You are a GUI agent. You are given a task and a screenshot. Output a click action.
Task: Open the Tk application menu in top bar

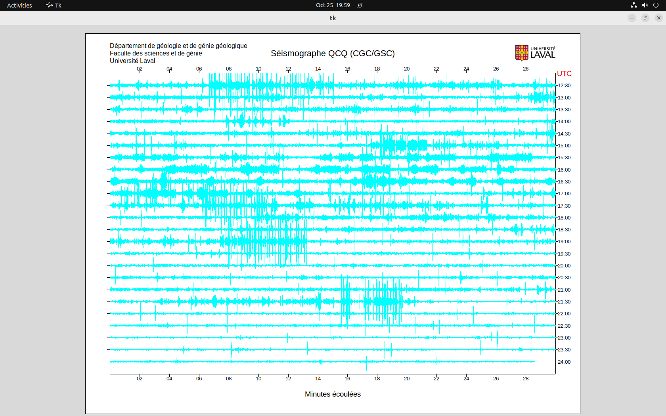coord(54,5)
